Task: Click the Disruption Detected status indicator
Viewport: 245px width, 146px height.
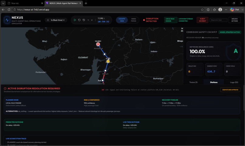Action: [x=151, y=20]
